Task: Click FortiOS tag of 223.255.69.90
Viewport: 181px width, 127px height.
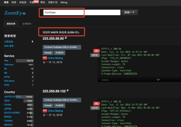Action: tap(59, 53)
